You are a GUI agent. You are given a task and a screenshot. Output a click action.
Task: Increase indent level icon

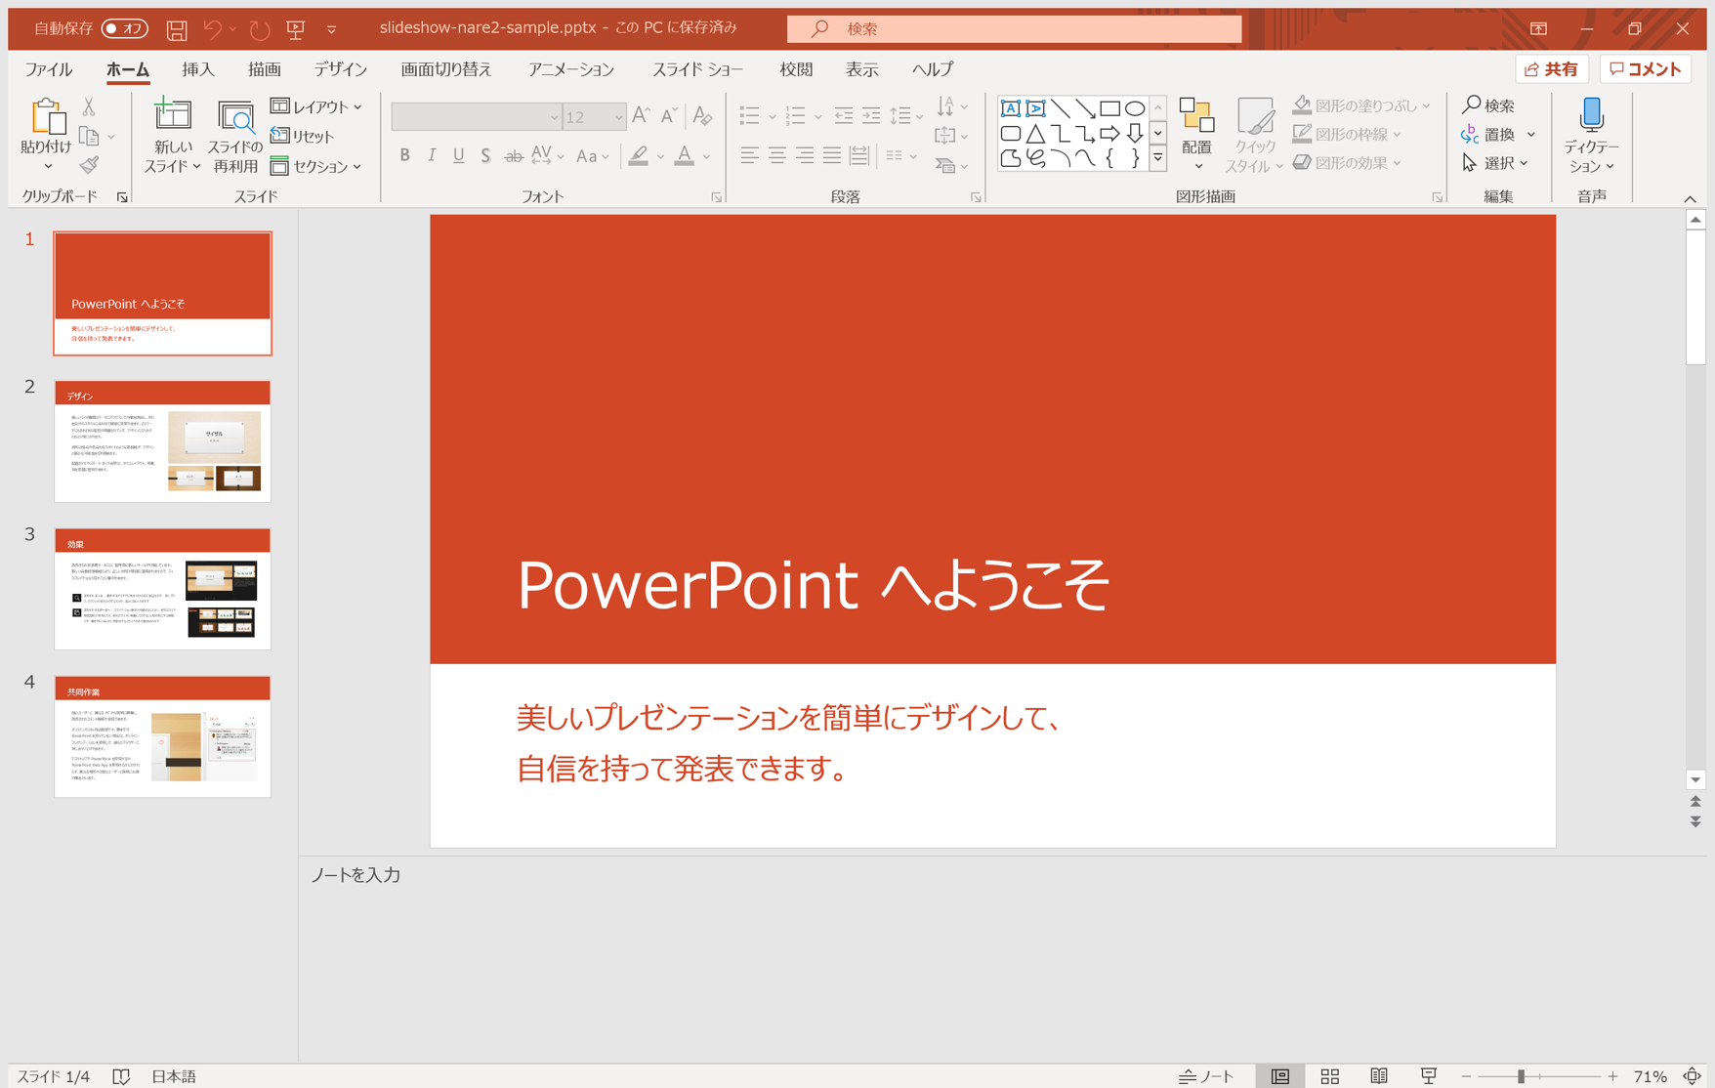click(871, 116)
